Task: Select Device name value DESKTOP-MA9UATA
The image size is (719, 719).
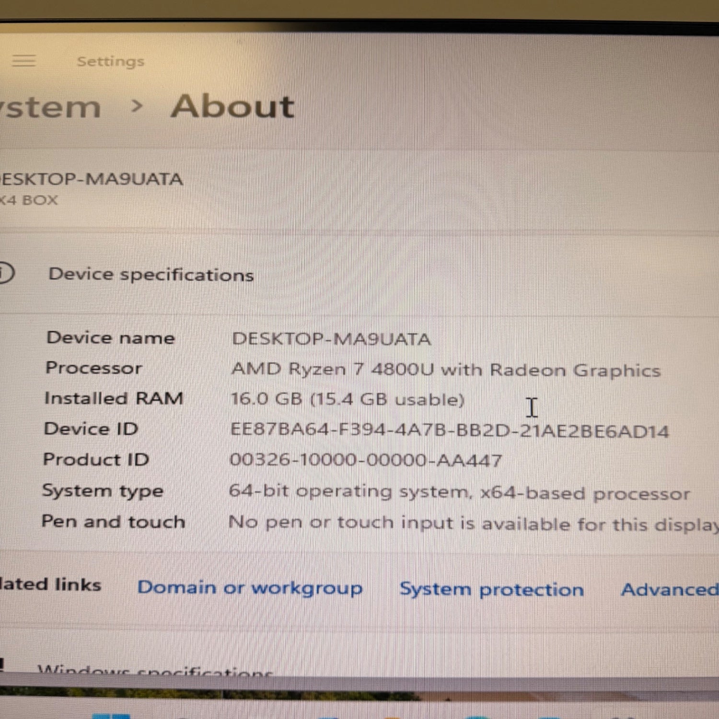Action: 331,339
